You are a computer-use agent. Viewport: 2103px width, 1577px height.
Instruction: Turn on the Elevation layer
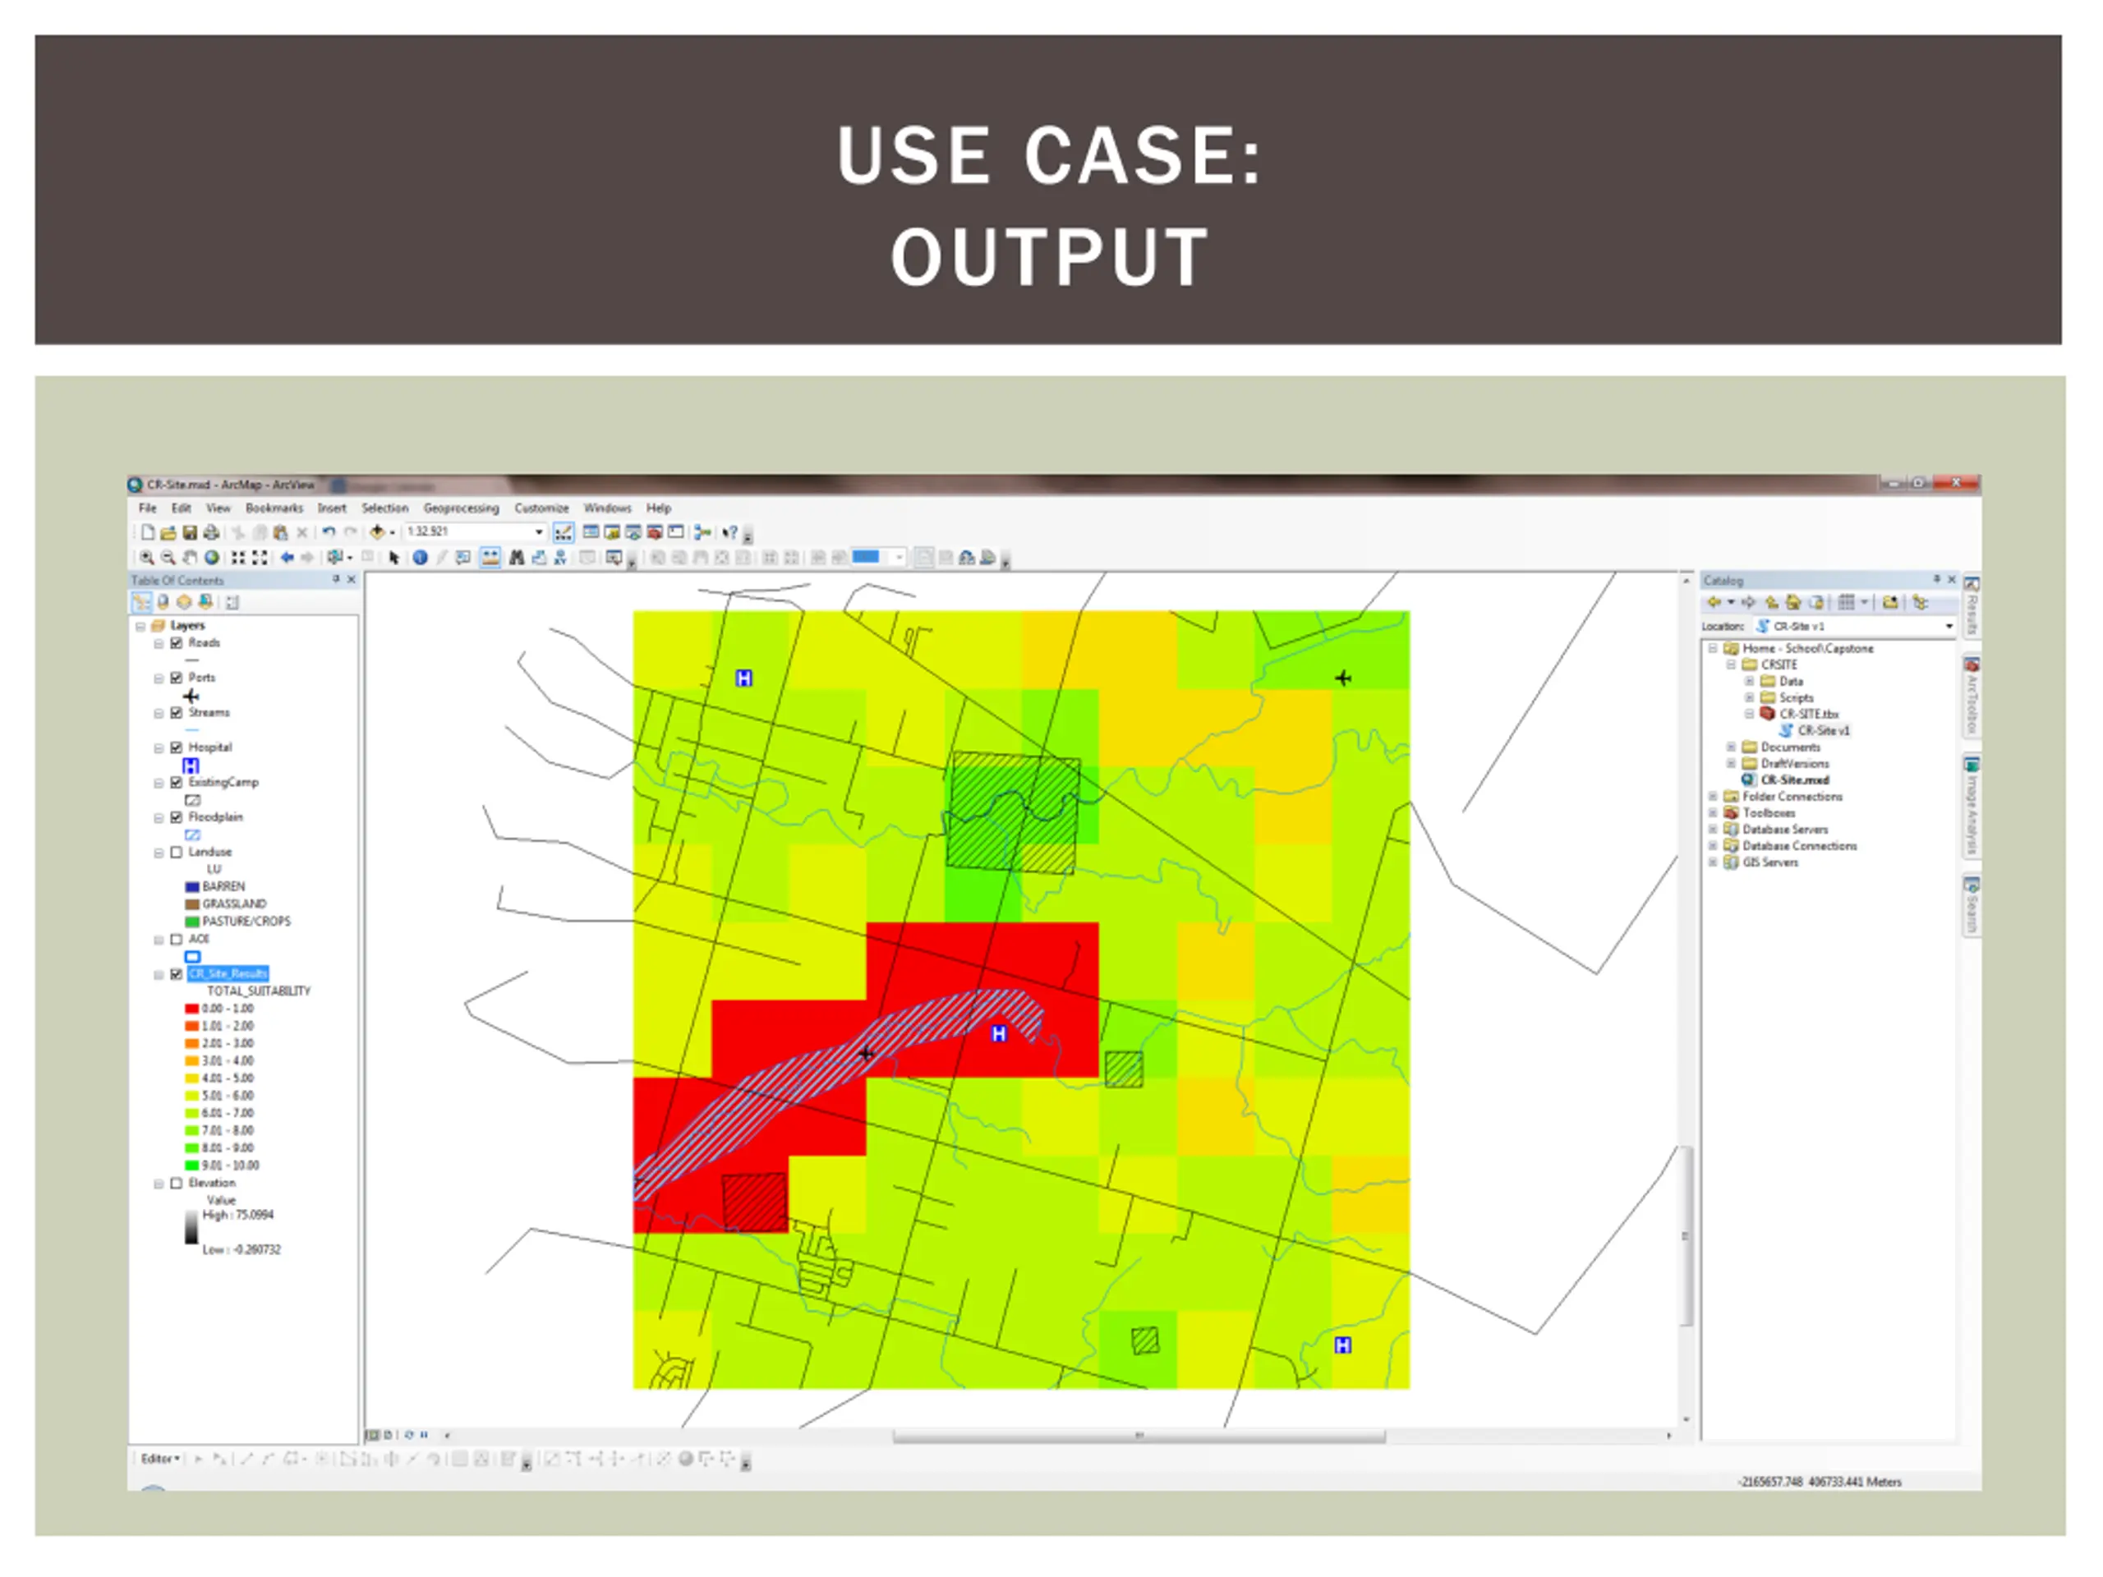click(x=176, y=1184)
